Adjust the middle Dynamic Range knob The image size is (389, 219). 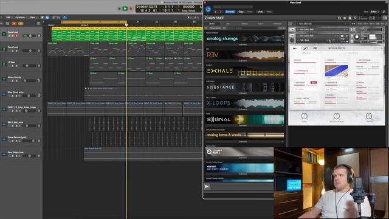pos(336,116)
